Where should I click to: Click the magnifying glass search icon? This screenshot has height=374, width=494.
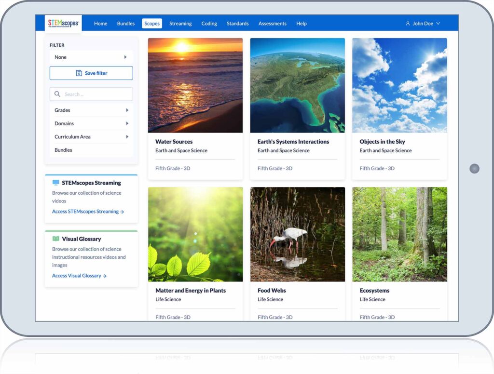[57, 94]
